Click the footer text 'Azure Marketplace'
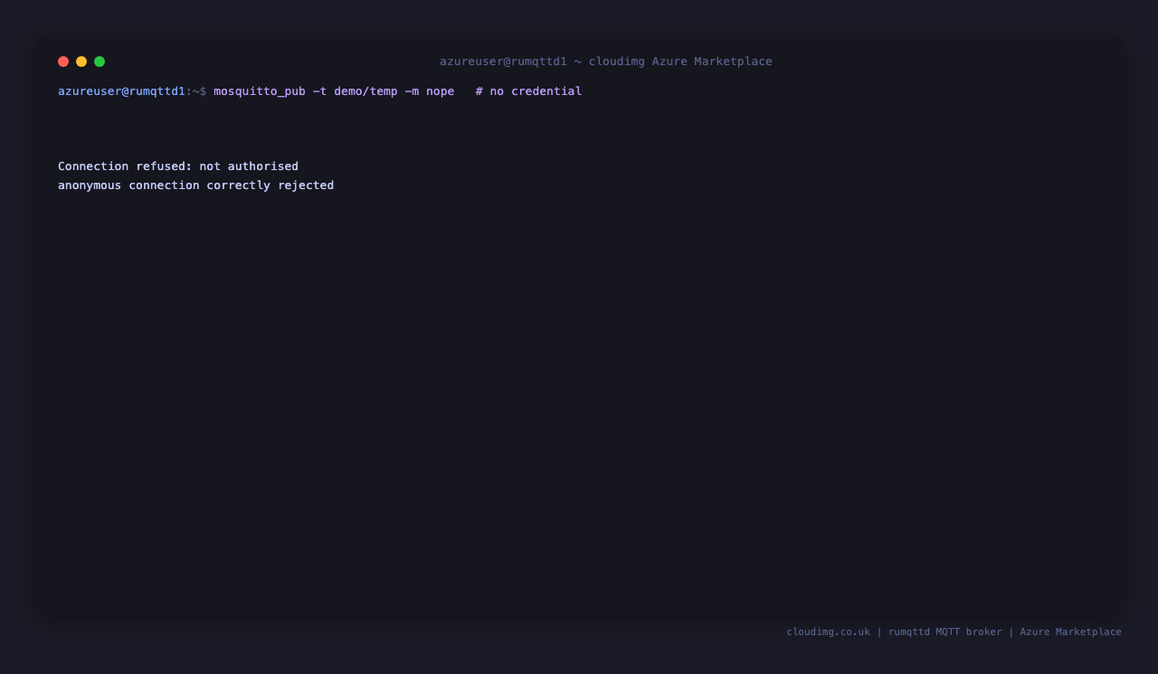The image size is (1158, 674). click(1071, 631)
